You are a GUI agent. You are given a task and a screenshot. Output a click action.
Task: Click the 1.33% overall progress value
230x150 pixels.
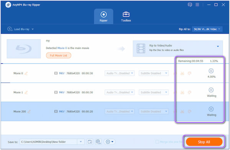click(214, 61)
